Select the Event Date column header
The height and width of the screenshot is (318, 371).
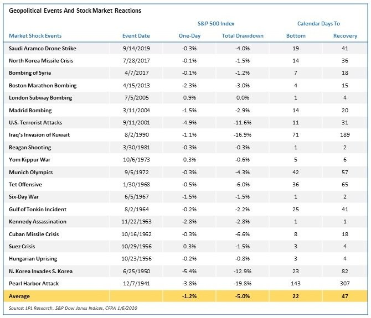(136, 36)
